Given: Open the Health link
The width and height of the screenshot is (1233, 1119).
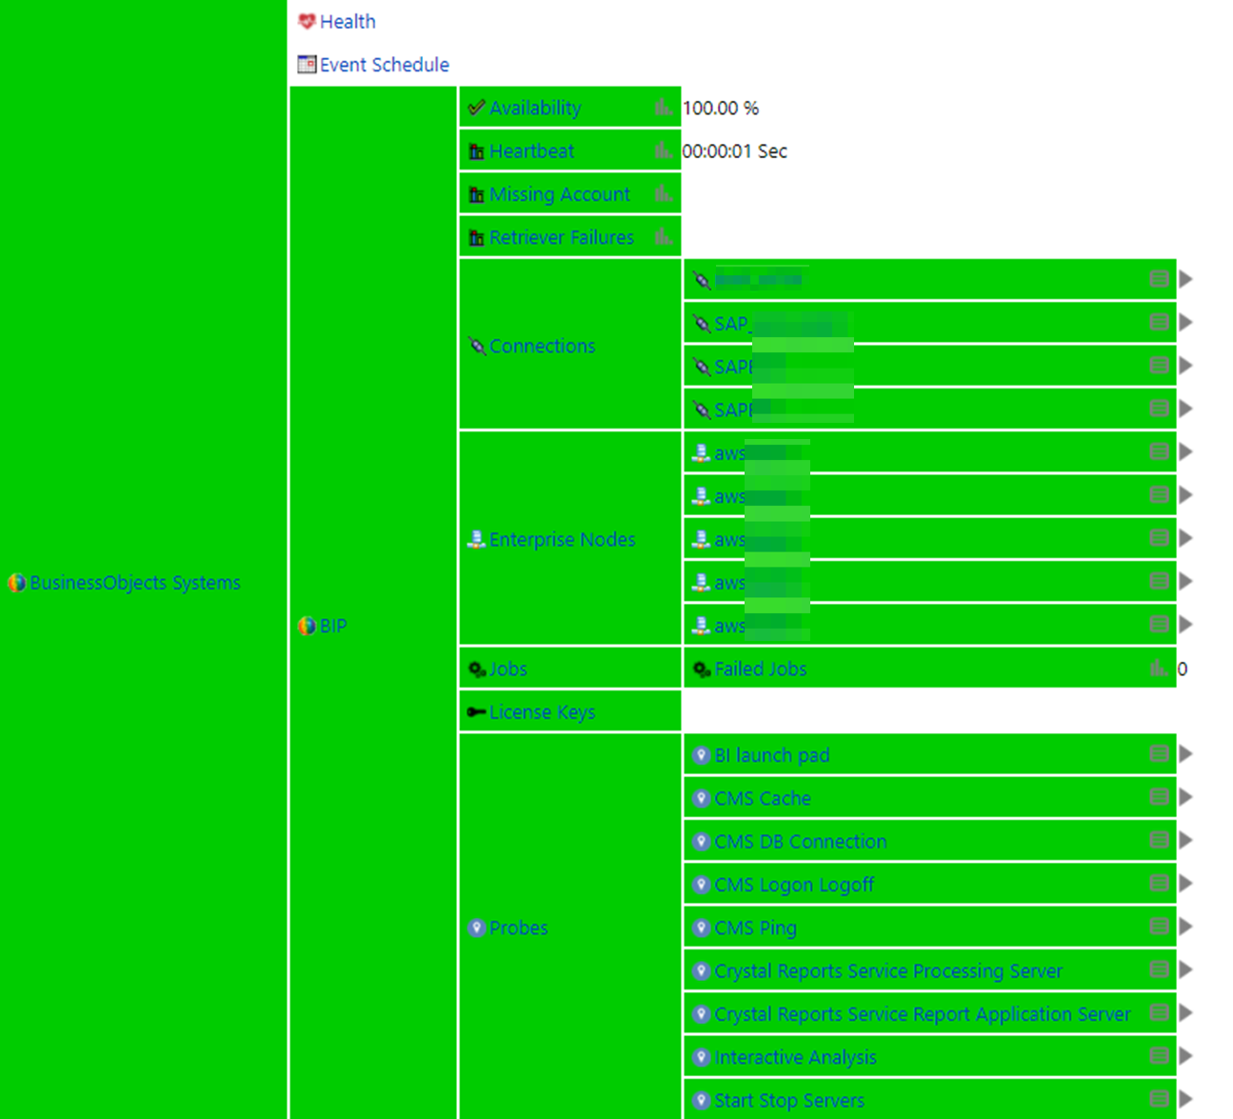Looking at the screenshot, I should coord(348,22).
